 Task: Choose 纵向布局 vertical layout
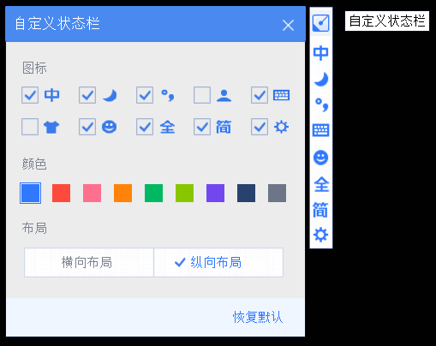click(x=218, y=262)
